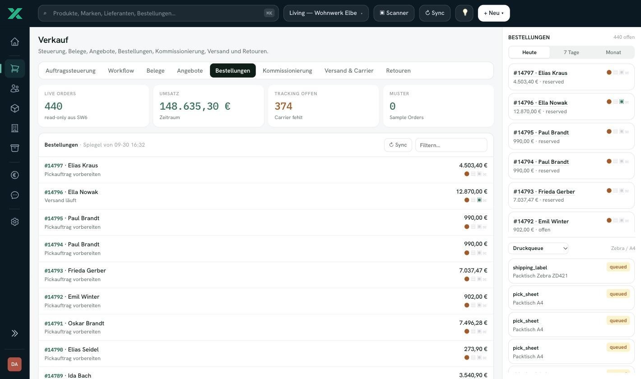Open the DA user avatar
This screenshot has width=641, height=379.
point(14,364)
